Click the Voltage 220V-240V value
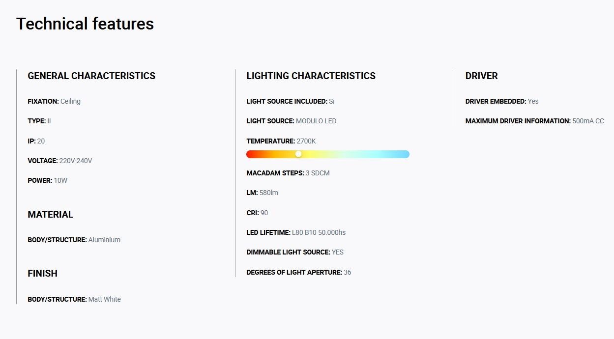This screenshot has width=614, height=339. pos(76,161)
